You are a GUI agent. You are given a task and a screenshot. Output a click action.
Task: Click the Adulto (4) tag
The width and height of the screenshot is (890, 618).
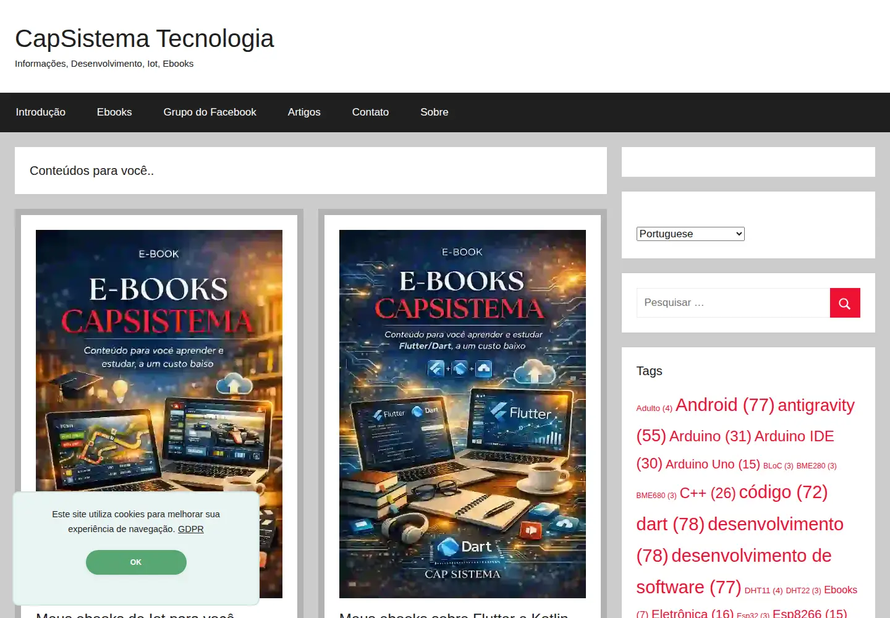click(x=654, y=408)
